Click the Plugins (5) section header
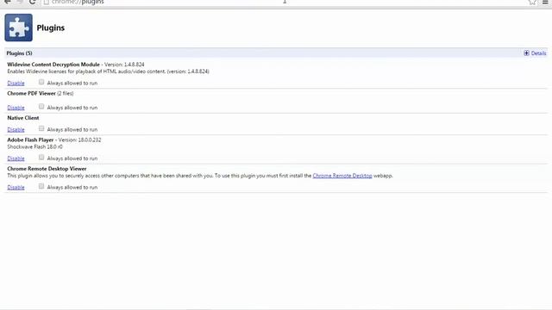The height and width of the screenshot is (310, 552). pyautogui.click(x=19, y=53)
